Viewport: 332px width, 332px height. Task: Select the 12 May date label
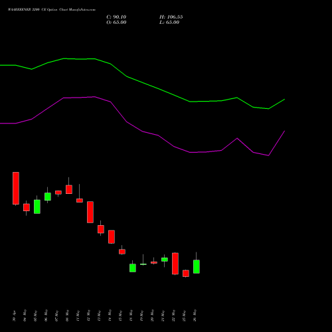pos(89,315)
